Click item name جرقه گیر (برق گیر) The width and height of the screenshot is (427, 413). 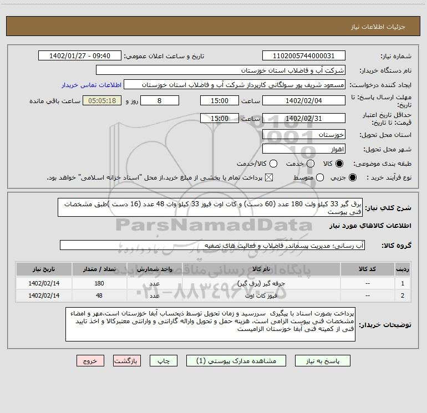(261, 283)
